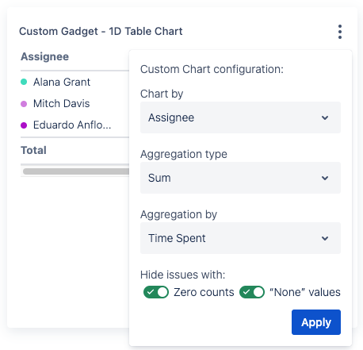The image size is (363, 350).
Task: Select the Mitch Davis row
Action: (75, 103)
